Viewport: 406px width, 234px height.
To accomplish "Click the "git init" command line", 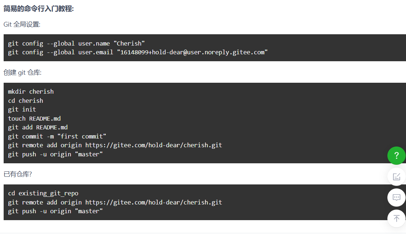I will coord(22,109).
